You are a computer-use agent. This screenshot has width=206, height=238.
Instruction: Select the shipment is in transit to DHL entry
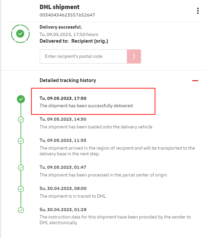[73, 196]
